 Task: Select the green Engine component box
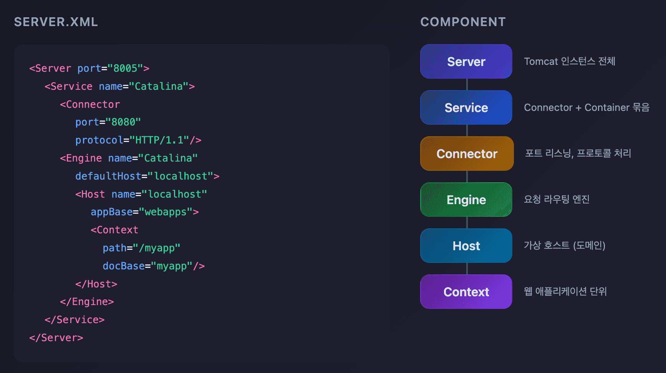tap(466, 200)
